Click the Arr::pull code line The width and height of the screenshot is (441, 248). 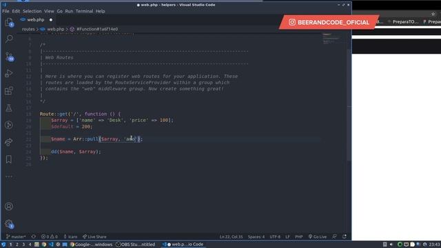tap(96, 139)
